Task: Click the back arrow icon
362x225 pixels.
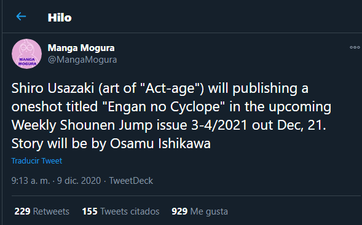Action: coord(21,17)
